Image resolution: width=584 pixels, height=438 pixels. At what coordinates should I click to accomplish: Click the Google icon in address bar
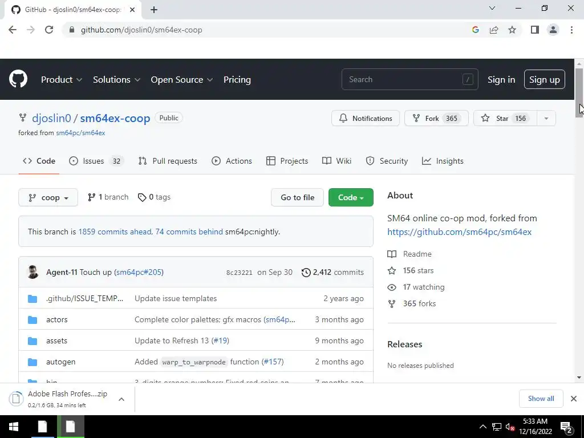(475, 30)
